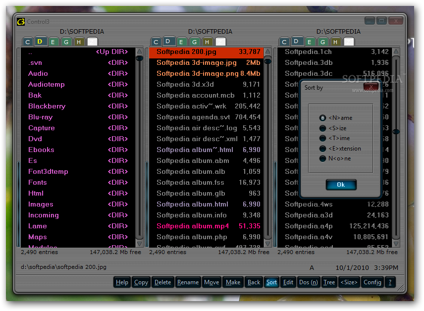Click the Rename button
This screenshot has height=311, width=424.
[x=188, y=282]
